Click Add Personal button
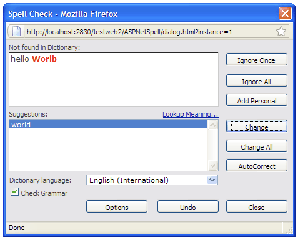 point(257,100)
